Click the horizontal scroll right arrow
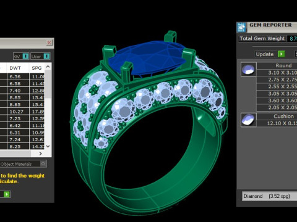 [x=41, y=154]
